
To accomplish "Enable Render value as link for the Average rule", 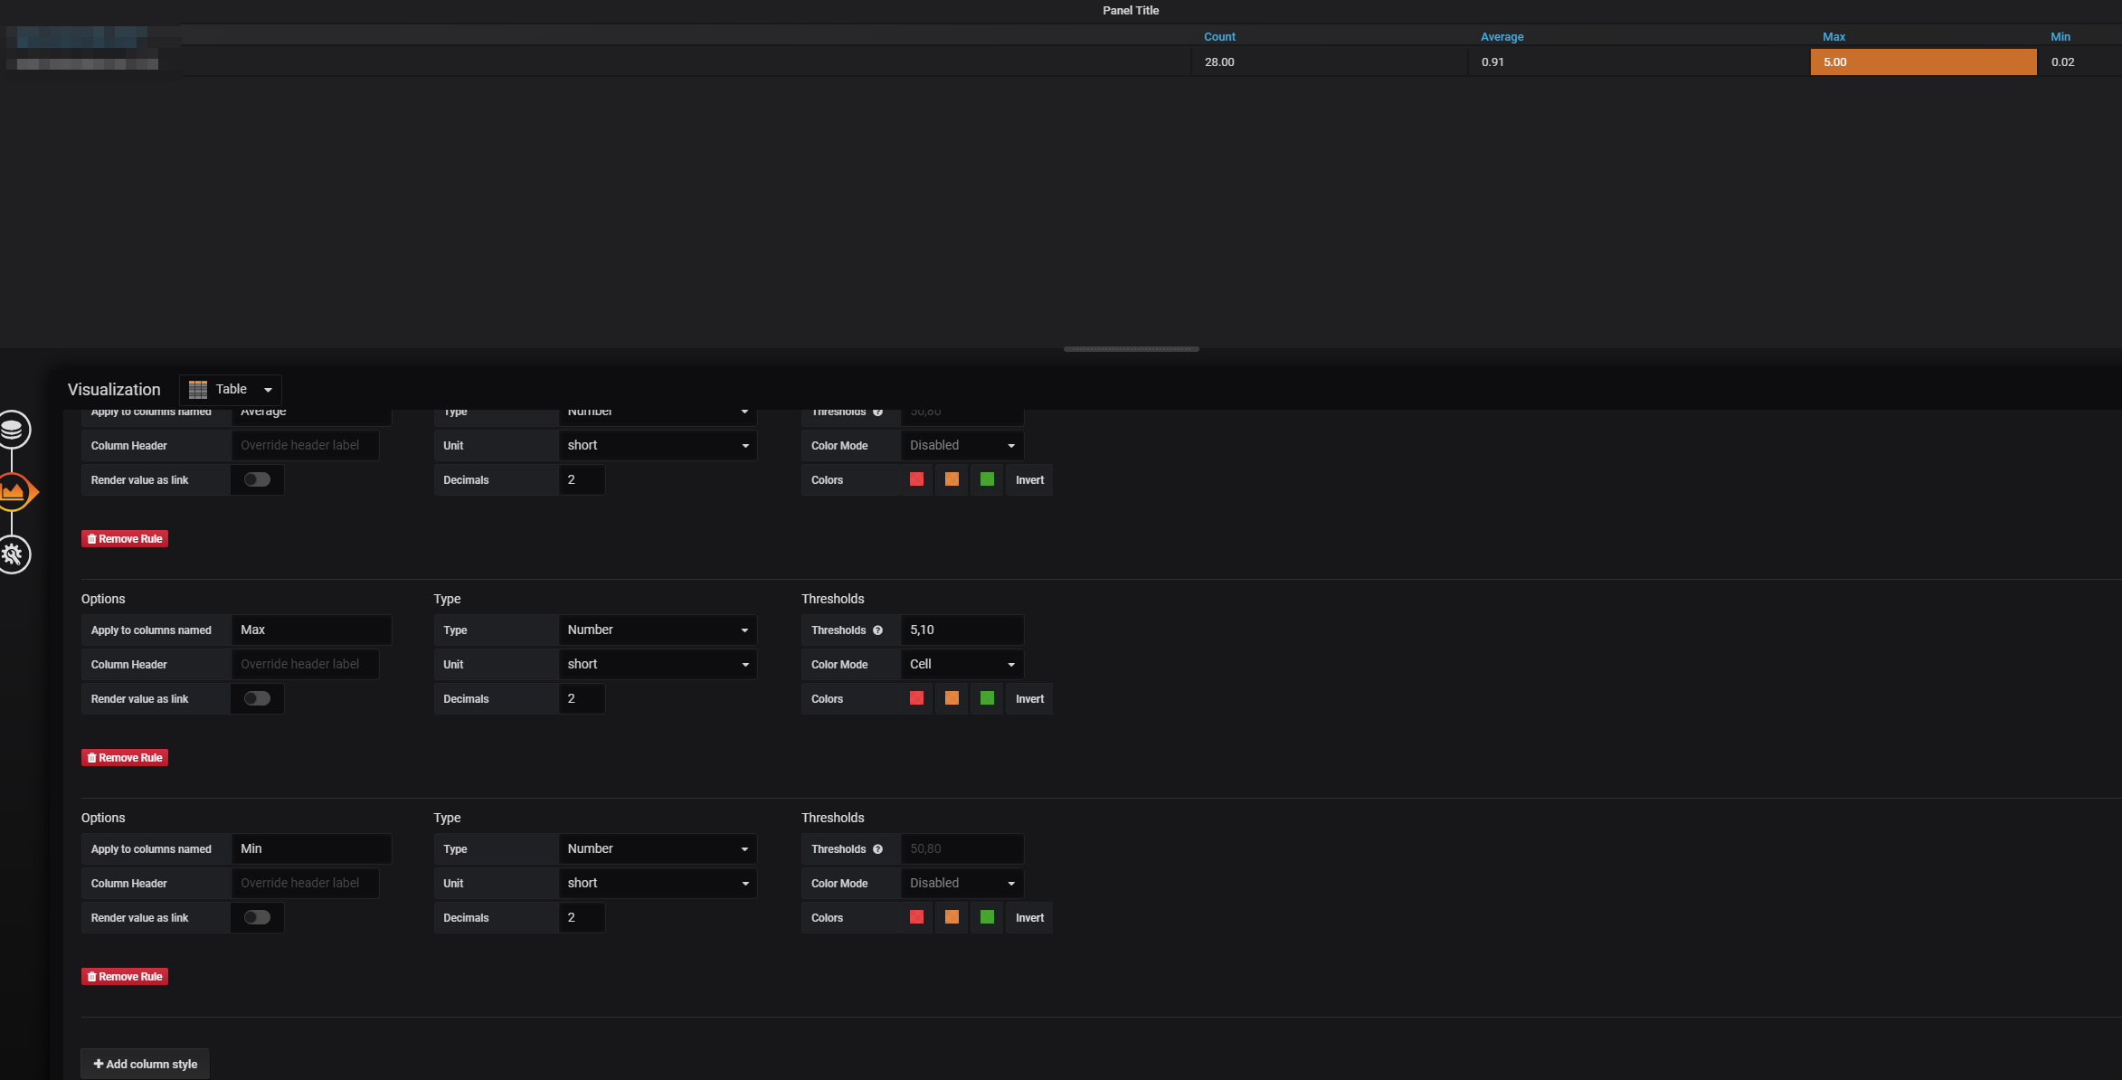I will [257, 479].
